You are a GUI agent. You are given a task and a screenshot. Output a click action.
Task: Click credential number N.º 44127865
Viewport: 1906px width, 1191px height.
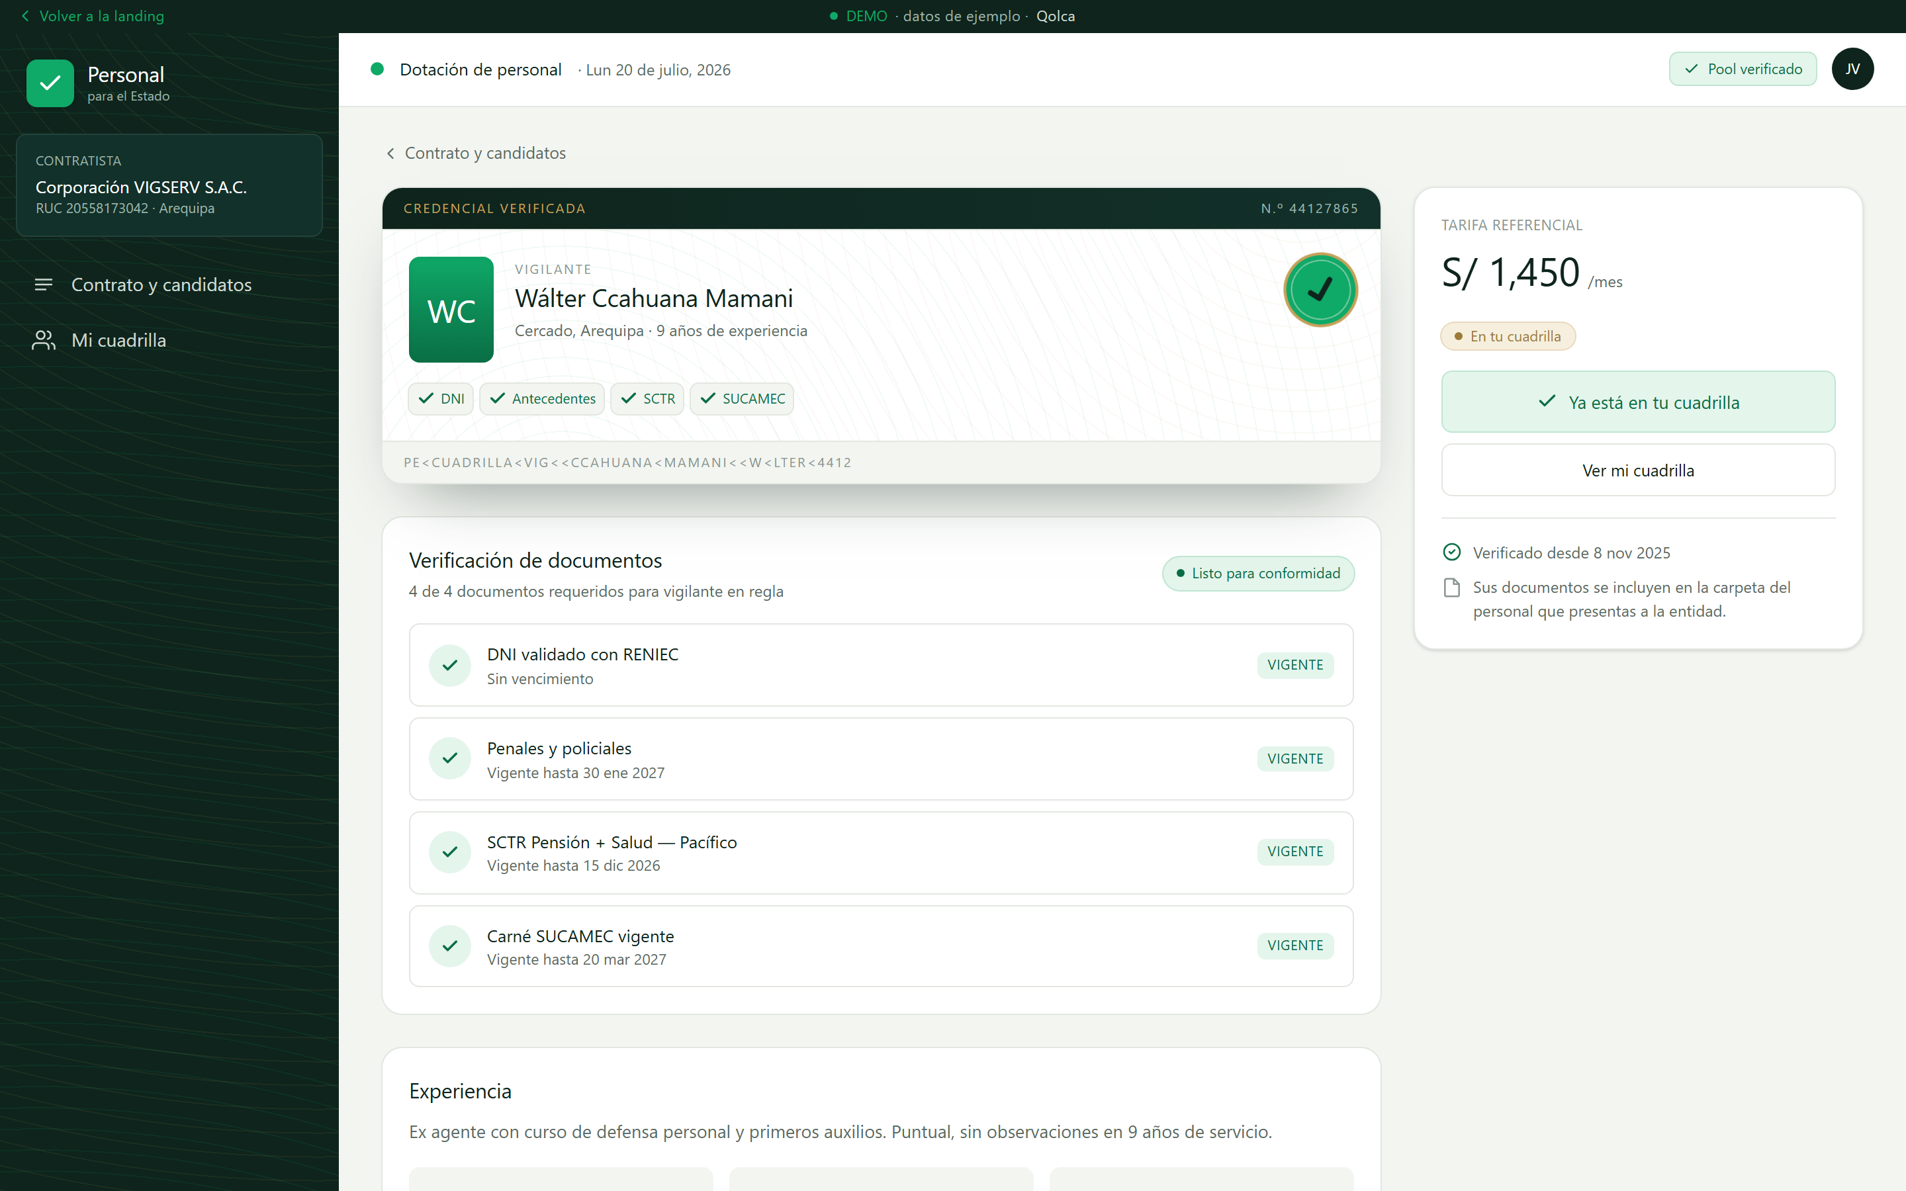click(x=1309, y=208)
